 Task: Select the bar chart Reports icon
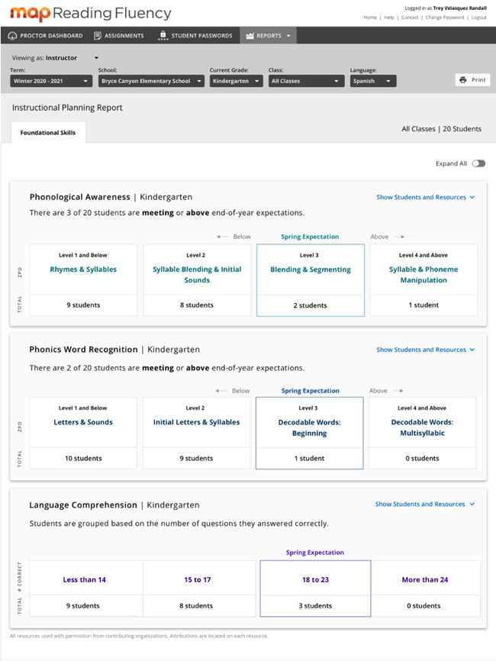tap(252, 34)
